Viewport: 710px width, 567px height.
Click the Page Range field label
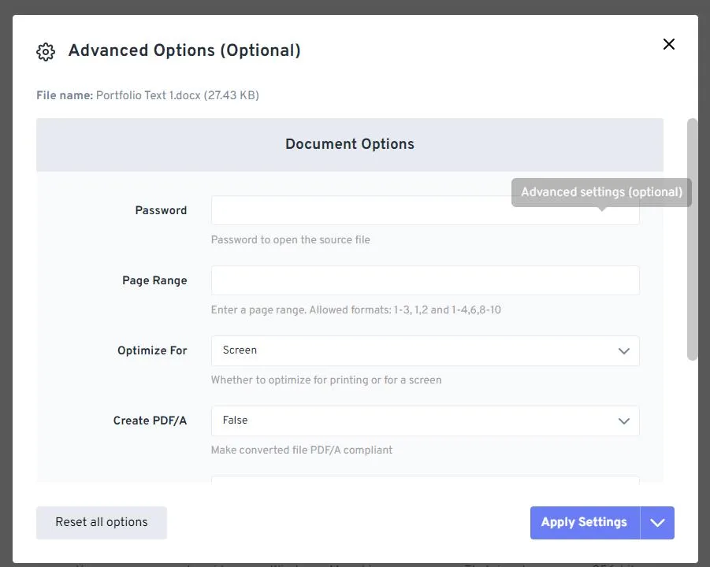(154, 280)
